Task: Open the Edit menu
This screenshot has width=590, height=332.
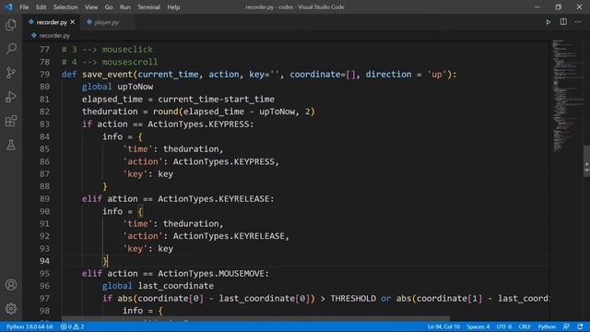Action: tap(41, 7)
